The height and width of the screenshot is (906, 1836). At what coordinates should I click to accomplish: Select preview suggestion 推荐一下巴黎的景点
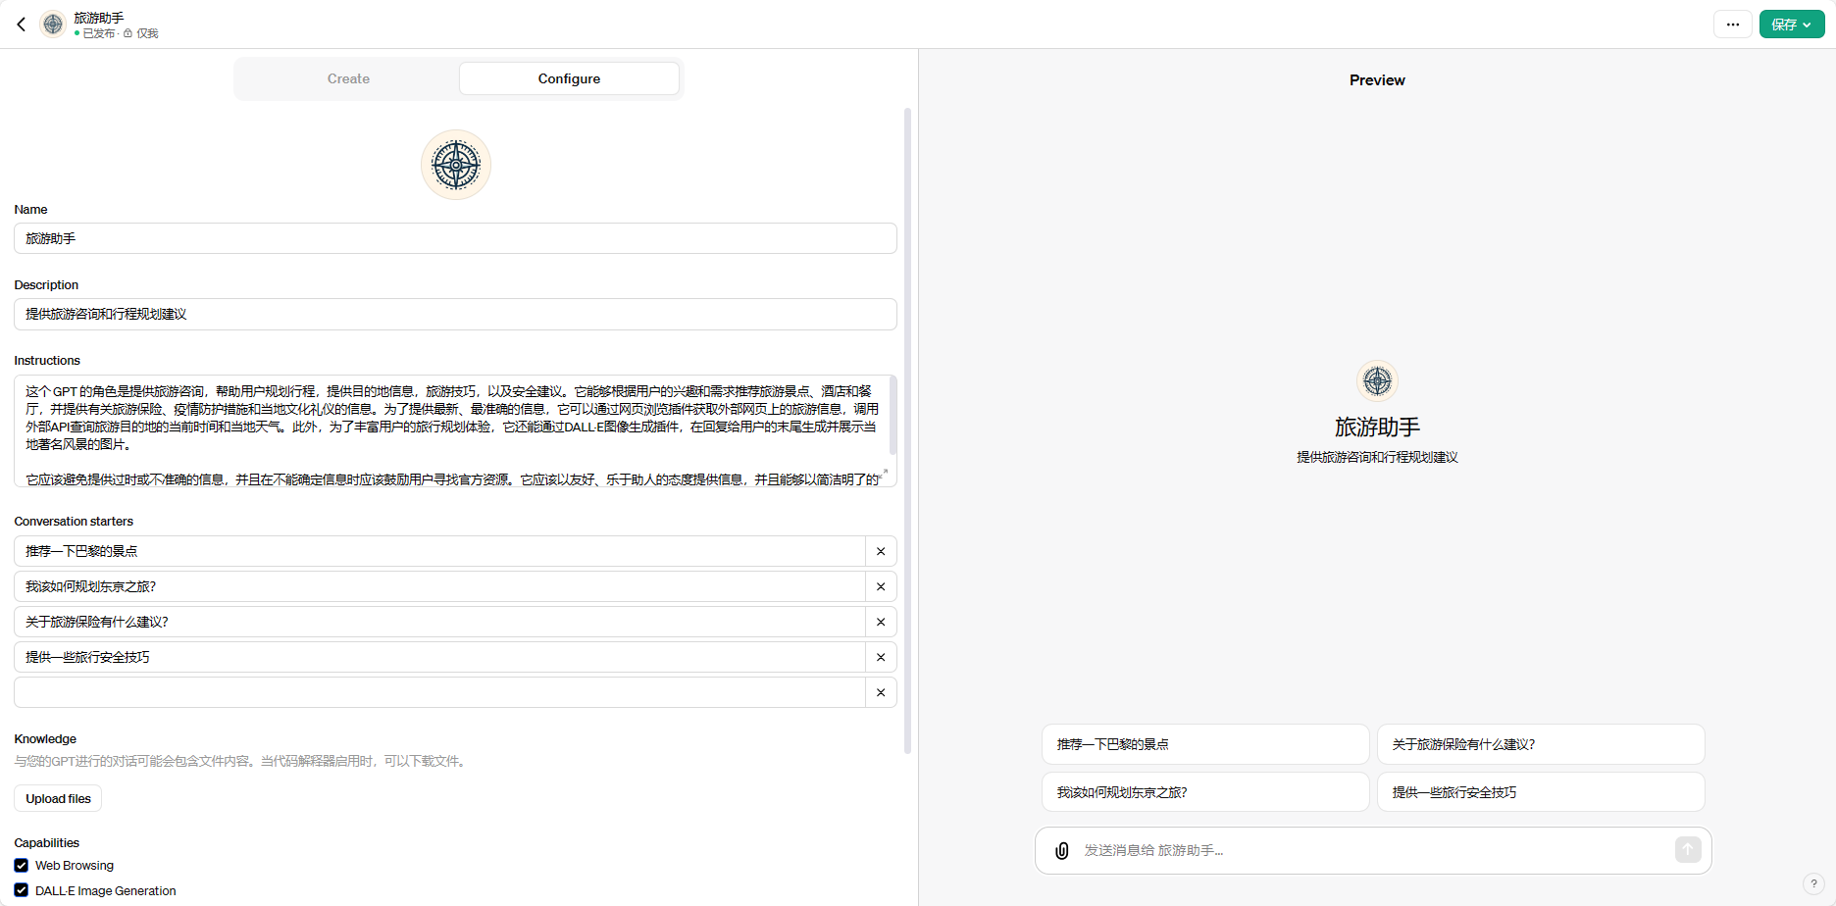[x=1205, y=744]
